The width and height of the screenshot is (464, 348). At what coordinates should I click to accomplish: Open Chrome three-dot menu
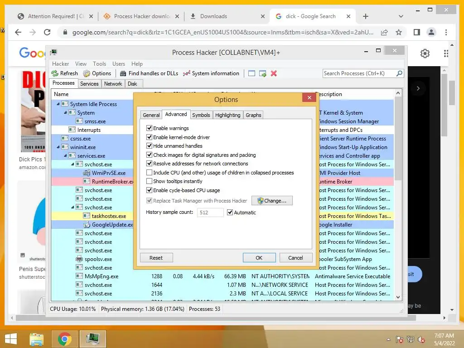point(446,32)
